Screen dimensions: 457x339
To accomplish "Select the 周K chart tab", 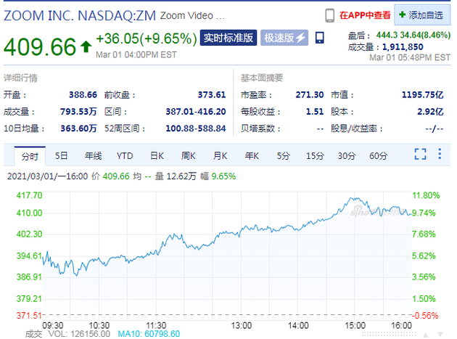I will 189,156.
